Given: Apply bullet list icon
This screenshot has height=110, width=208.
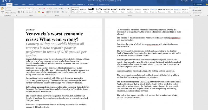Looking at the screenshot, I should (48, 9).
